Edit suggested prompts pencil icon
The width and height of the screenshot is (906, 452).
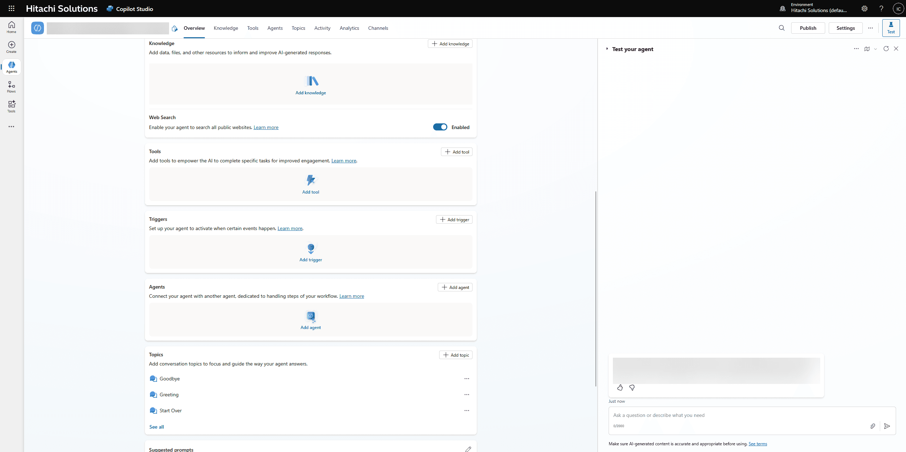(468, 449)
